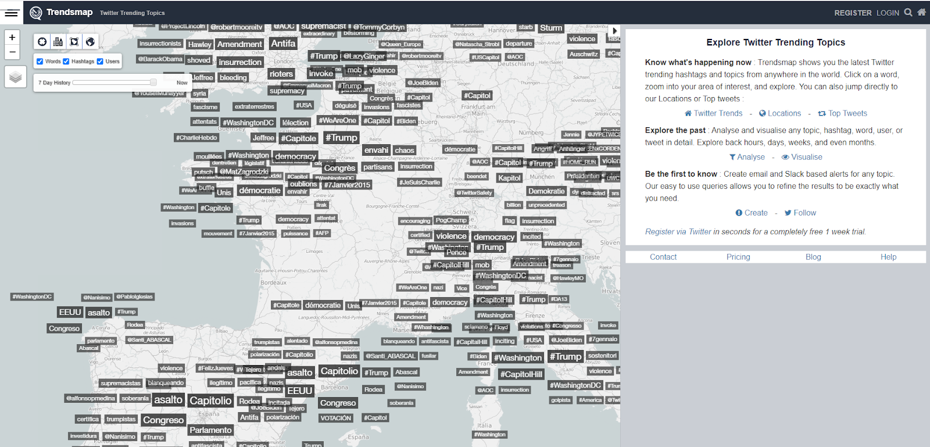930x447 pixels.
Task: Uncheck the Words checkbox
Action: click(40, 61)
